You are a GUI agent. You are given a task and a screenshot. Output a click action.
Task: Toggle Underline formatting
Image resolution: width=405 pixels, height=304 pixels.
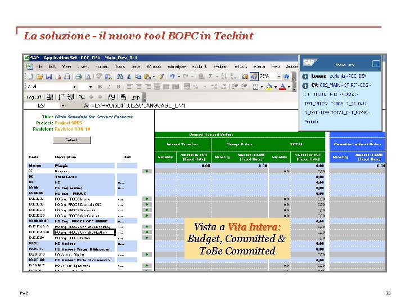(x=118, y=87)
